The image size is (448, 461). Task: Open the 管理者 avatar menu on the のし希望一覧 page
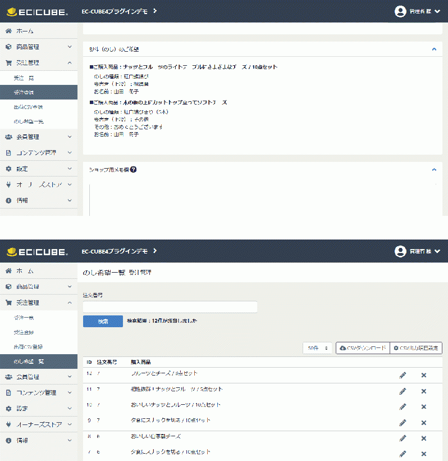coord(417,251)
